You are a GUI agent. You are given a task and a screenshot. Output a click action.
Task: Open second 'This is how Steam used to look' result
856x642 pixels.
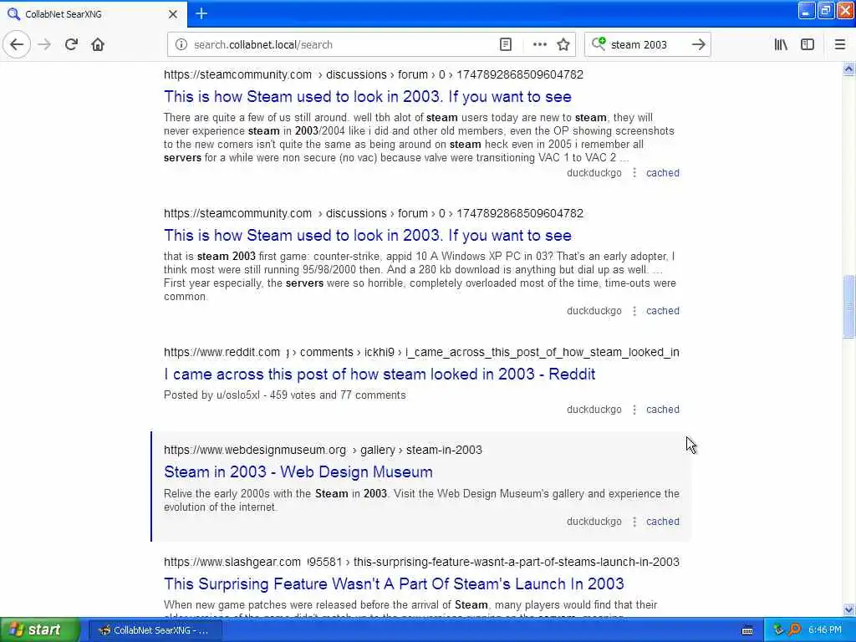click(368, 235)
